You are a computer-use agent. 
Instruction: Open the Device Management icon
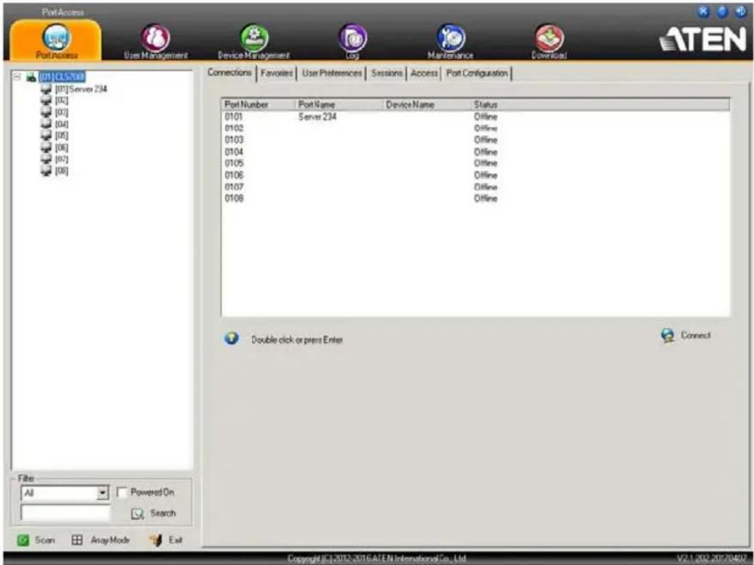(x=254, y=38)
